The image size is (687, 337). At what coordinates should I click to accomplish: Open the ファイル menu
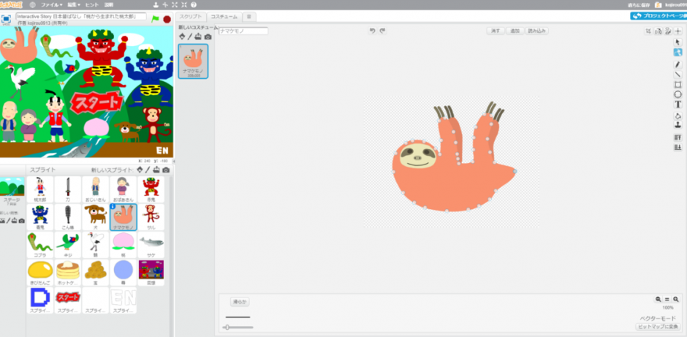pyautogui.click(x=52, y=4)
